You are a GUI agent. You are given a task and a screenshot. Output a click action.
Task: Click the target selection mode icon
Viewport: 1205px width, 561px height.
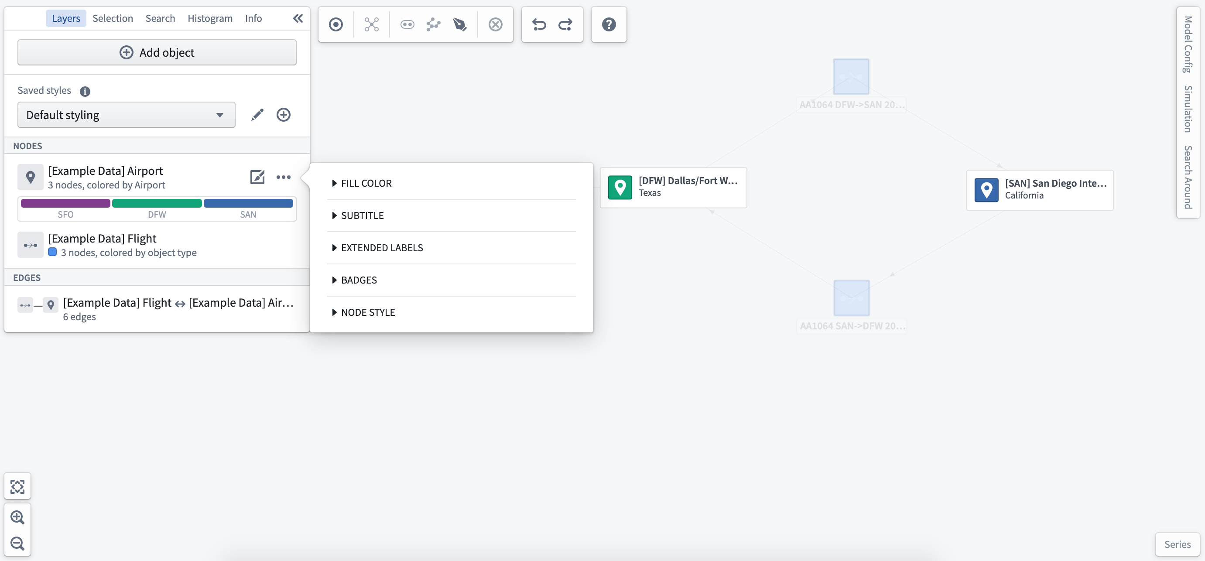335,24
